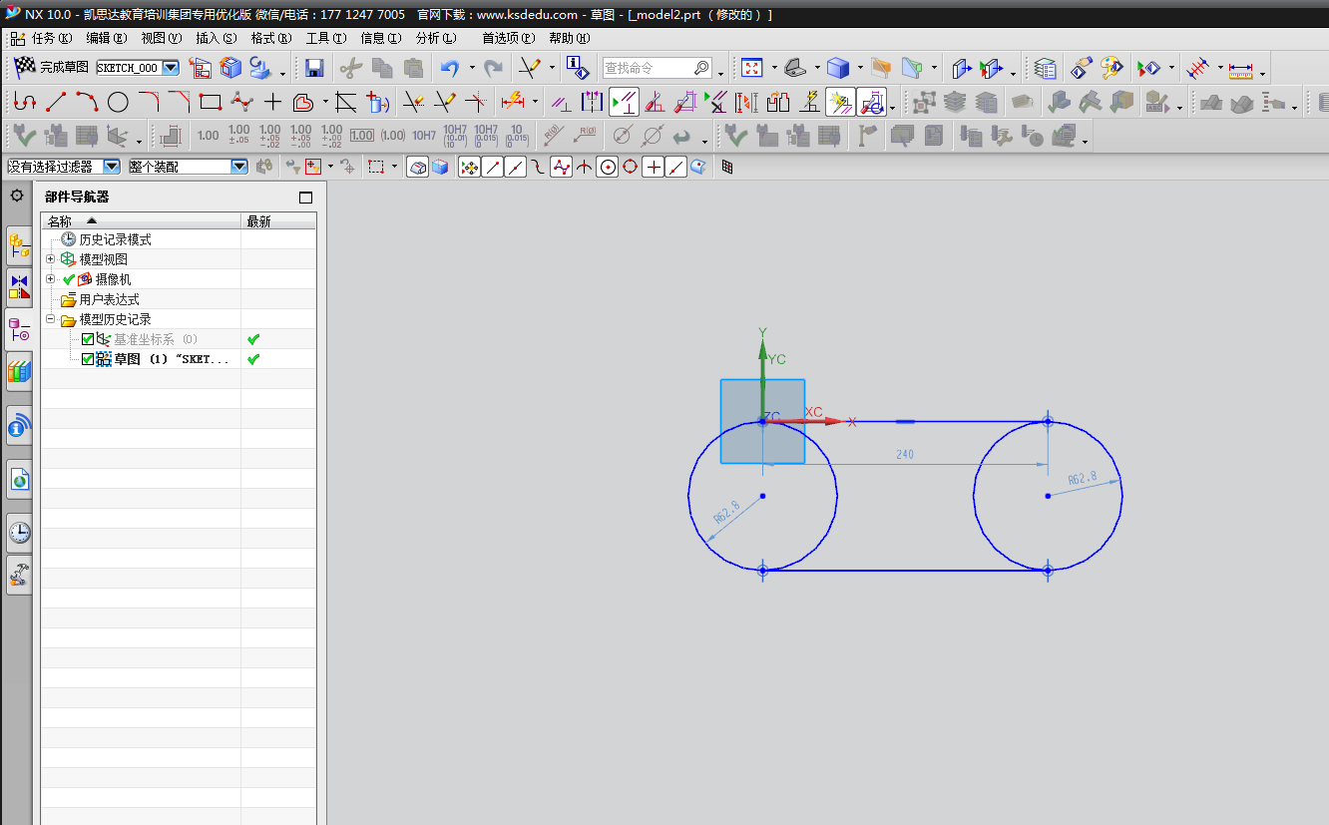Activate the Quick Trim tool
This screenshot has width=1329, height=825.
[413, 102]
